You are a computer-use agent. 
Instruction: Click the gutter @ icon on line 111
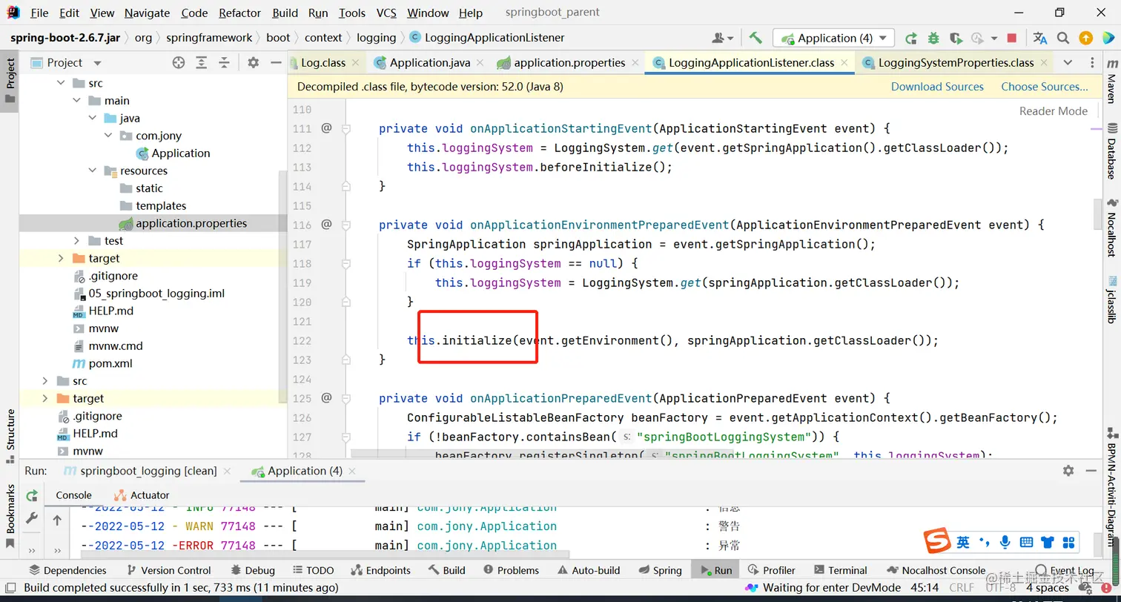coord(326,128)
